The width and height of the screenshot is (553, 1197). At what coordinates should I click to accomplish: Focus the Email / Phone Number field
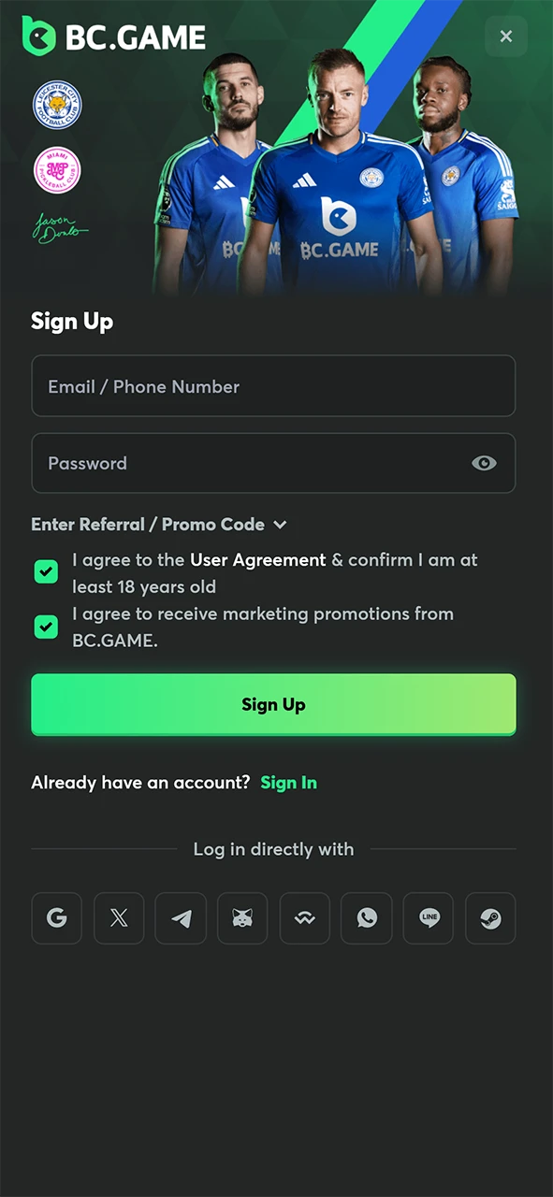(273, 386)
